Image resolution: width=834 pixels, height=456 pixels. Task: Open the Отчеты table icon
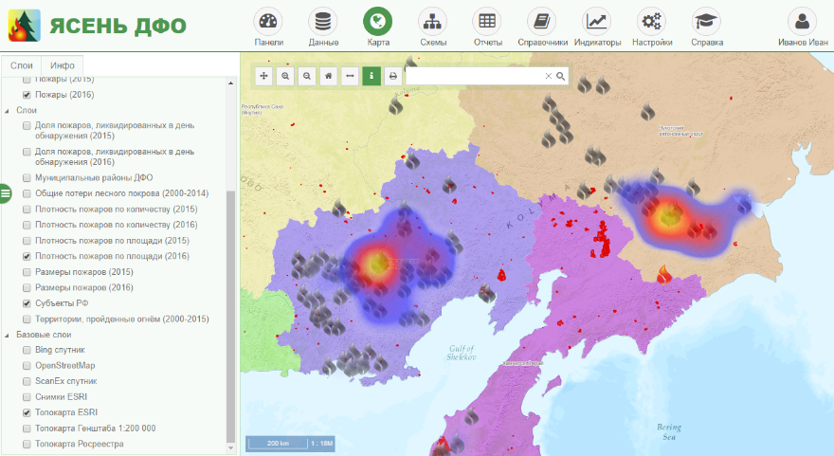coord(487,22)
